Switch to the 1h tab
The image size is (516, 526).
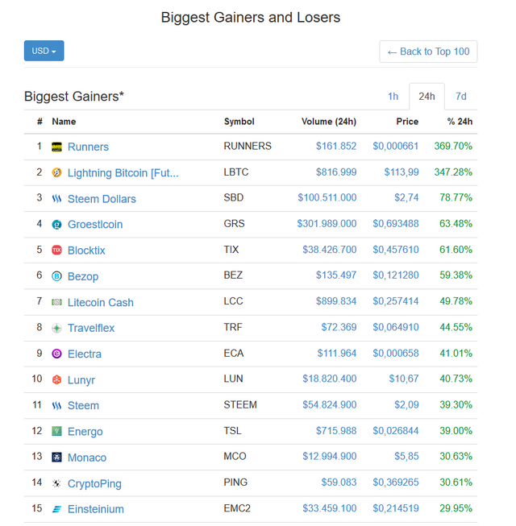pos(393,97)
